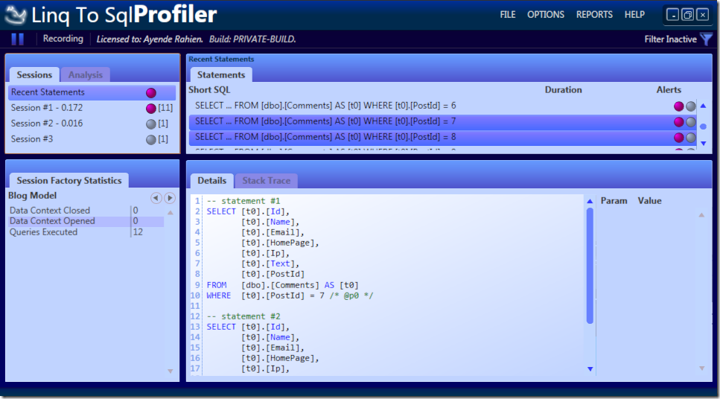Select the Sessions tab
Screen dimensions: 720x399
pos(34,75)
